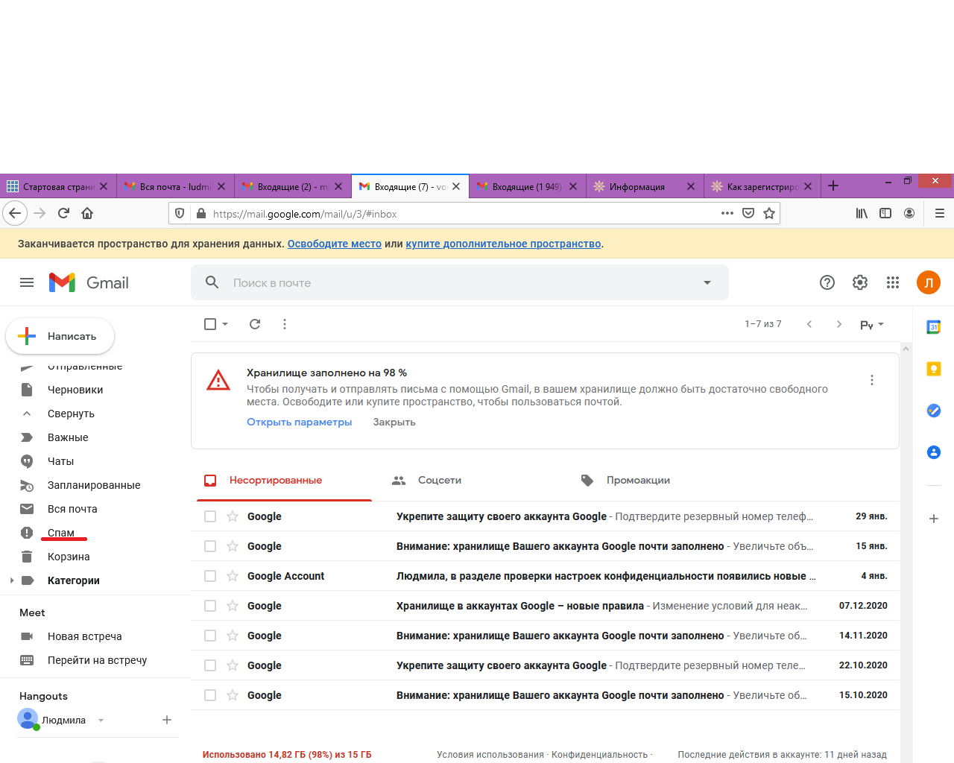This screenshot has width=954, height=763.
Task: Open Людмила Hangouts status dropdown
Action: click(x=101, y=721)
